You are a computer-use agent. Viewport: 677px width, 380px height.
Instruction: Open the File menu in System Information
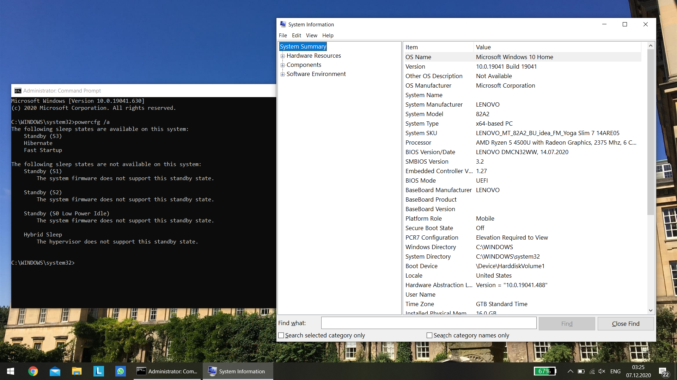(283, 36)
